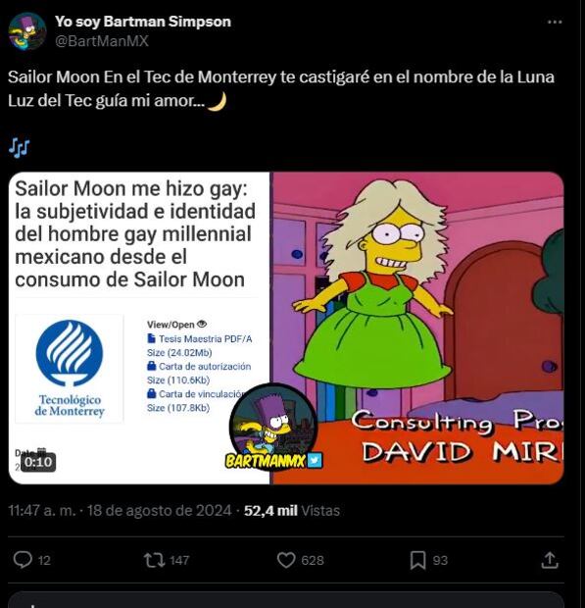Open Yo soy Bartman Simpson profile name
The image size is (585, 608).
143,22
